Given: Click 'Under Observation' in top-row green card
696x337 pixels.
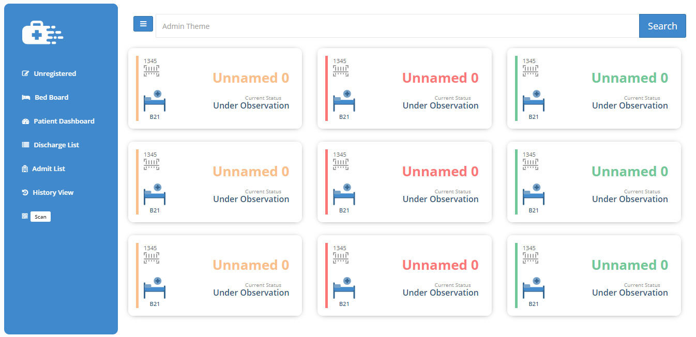Looking at the screenshot, I should pyautogui.click(x=630, y=105).
